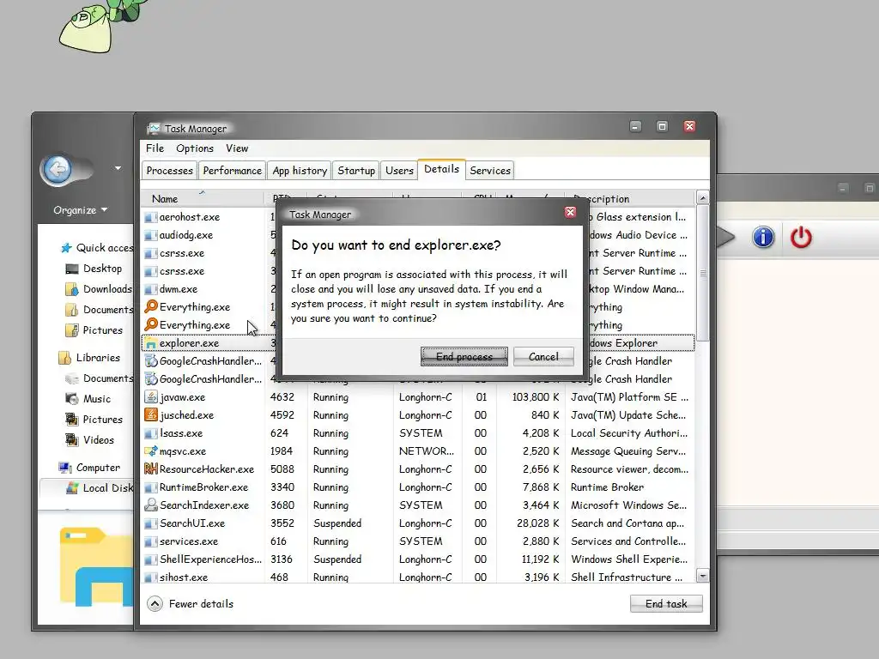Viewport: 879px width, 659px height.
Task: Click PID 4592 cell for jusched.exe
Action: tap(282, 415)
